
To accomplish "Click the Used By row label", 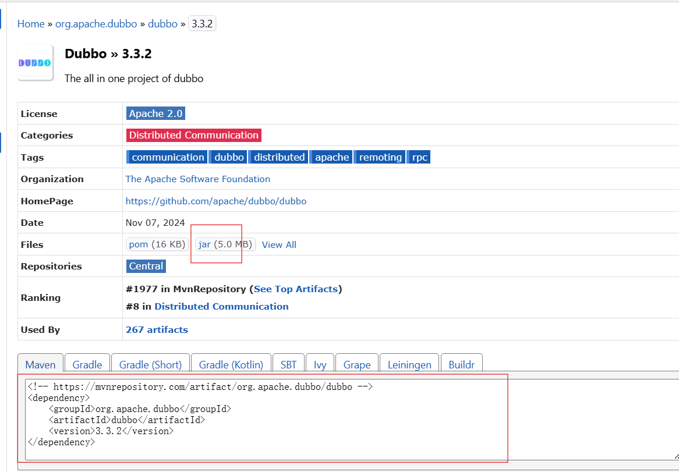I will [x=40, y=329].
